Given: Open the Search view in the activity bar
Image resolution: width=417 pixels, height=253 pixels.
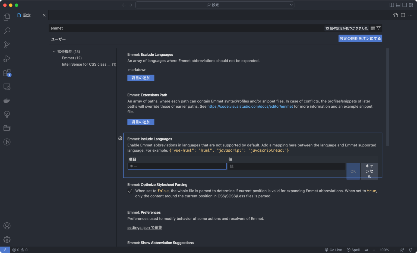Looking at the screenshot, I should tap(7, 31).
